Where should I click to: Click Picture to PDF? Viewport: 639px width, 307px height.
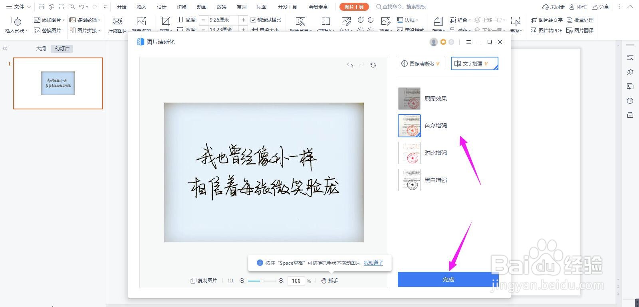tap(546, 30)
